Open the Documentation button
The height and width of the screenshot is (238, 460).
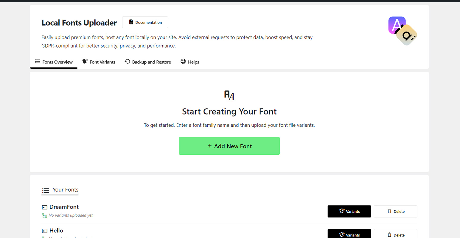point(145,22)
